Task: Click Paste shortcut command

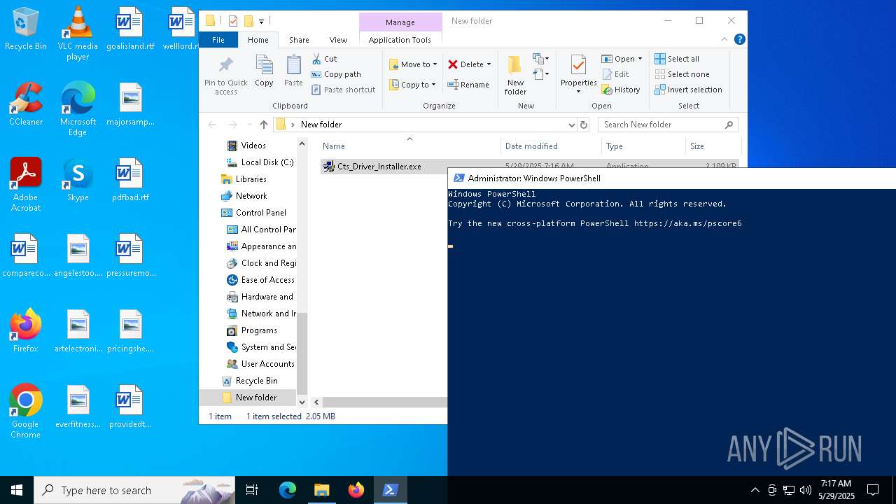Action: pos(343,90)
